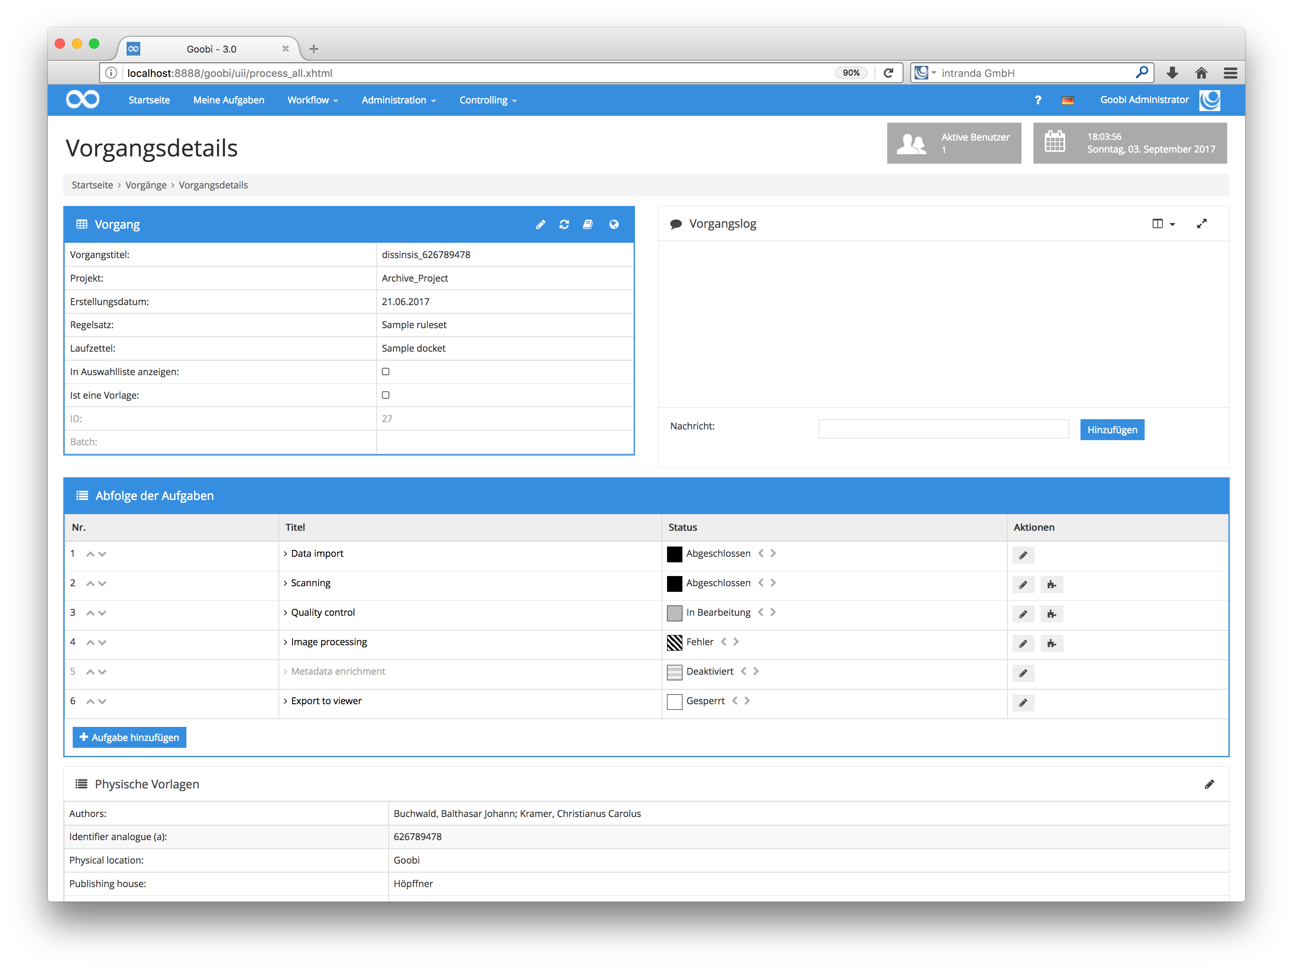
Task: Open the Controlling dropdown menu
Action: pyautogui.click(x=488, y=100)
